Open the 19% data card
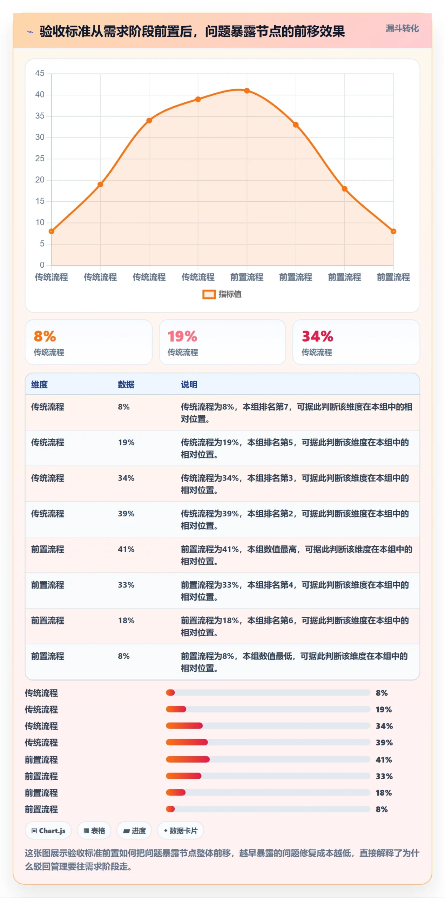The image size is (445, 898). coord(222,342)
